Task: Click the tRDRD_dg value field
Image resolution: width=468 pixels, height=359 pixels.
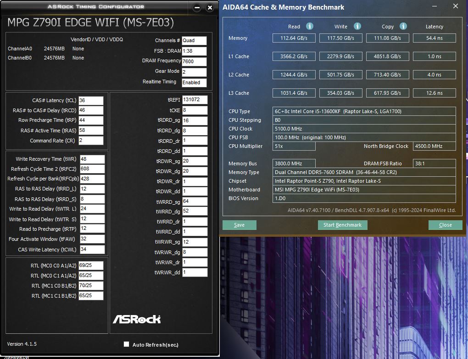Action: [195, 131]
